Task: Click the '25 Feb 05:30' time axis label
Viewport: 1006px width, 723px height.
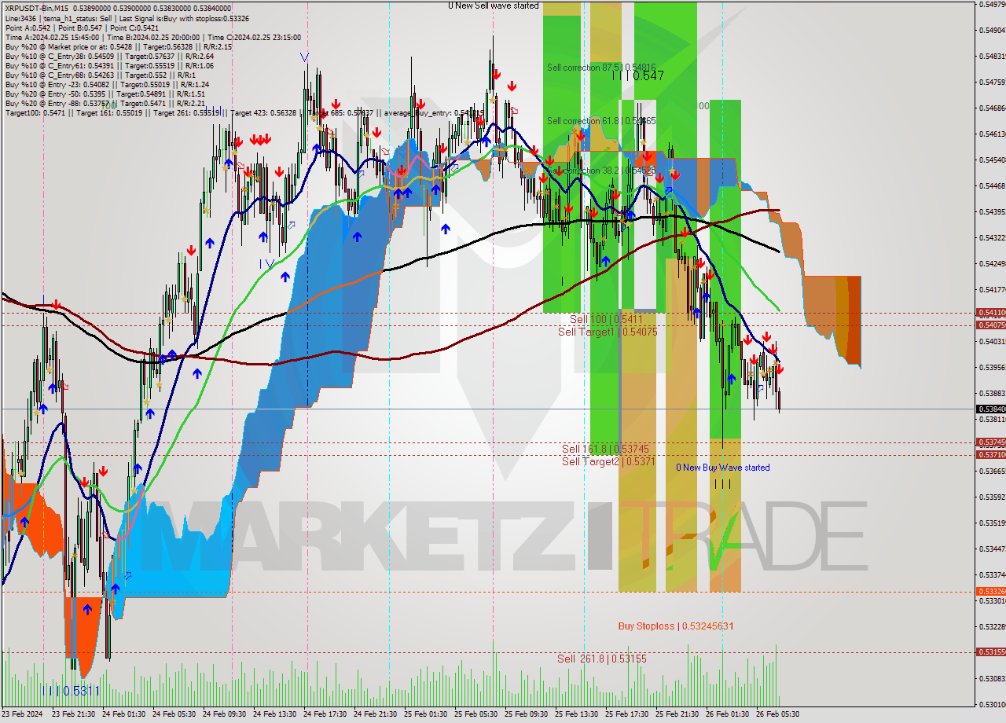Action: click(x=477, y=714)
